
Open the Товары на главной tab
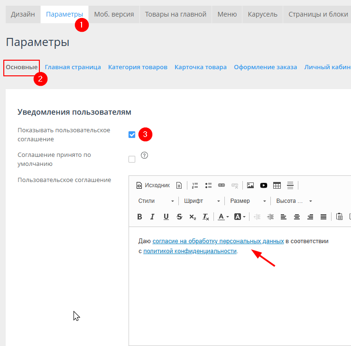(x=175, y=14)
